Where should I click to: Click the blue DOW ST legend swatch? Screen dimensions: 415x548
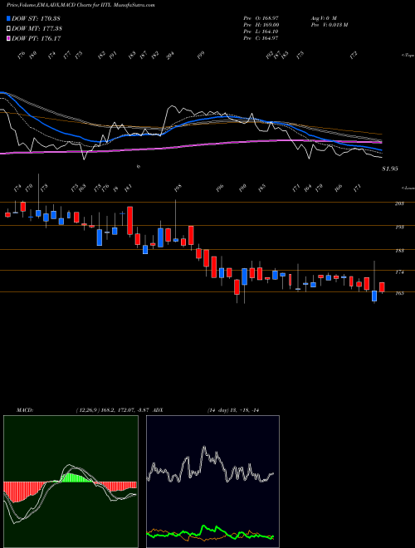[9, 19]
